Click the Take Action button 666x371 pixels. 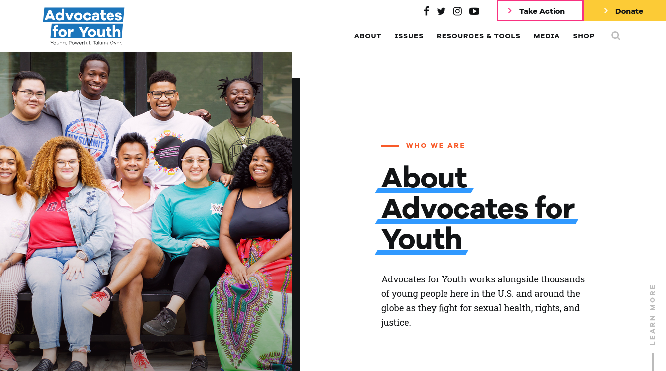click(540, 11)
